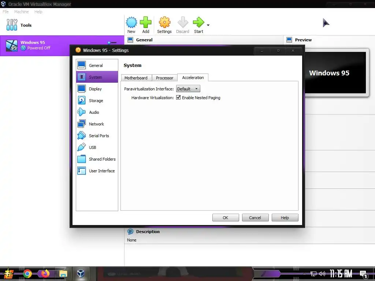Click the Description section header

[148, 232]
